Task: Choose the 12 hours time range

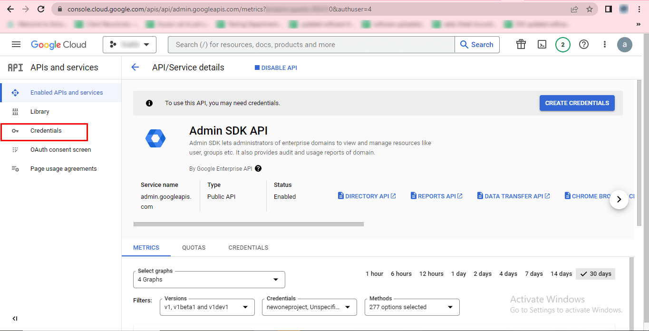Action: 431,274
